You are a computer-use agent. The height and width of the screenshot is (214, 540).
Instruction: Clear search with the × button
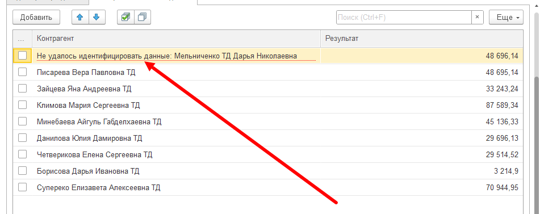tap(478, 17)
